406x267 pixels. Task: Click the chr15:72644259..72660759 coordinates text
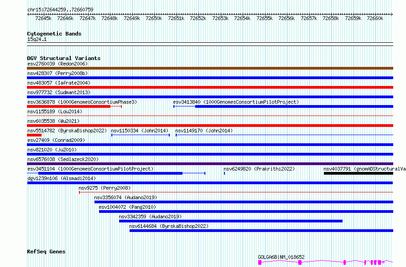point(60,10)
